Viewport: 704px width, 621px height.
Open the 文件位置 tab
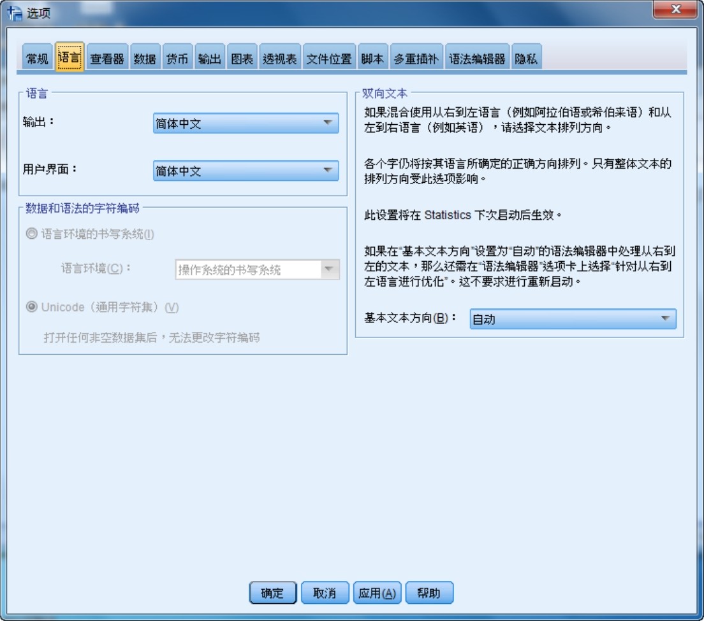tap(329, 58)
